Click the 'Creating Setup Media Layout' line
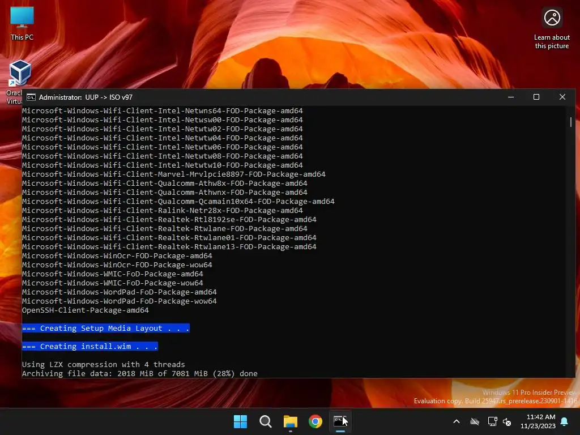Image resolution: width=580 pixels, height=435 pixels. (x=106, y=328)
